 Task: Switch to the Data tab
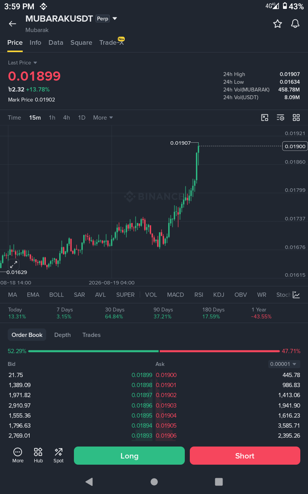tap(56, 42)
